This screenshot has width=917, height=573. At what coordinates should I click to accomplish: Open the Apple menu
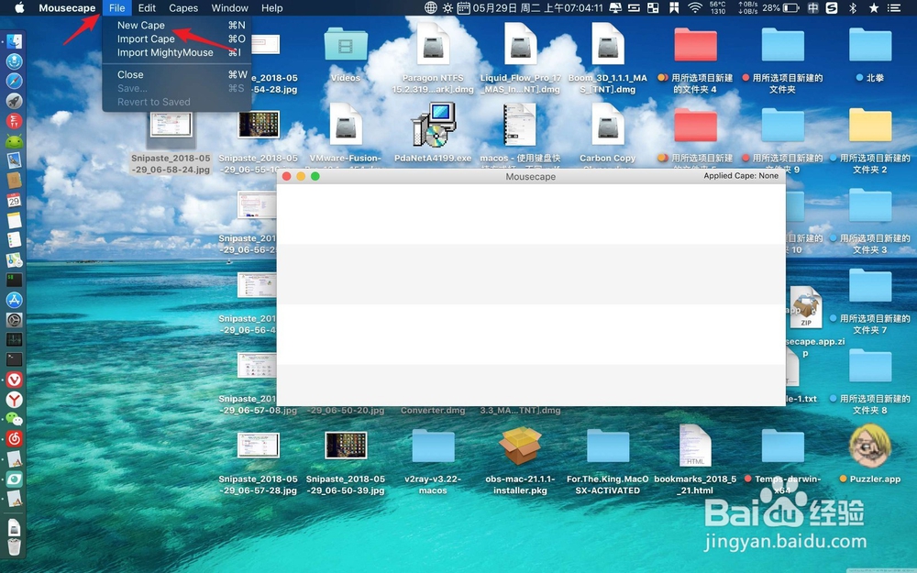tap(19, 7)
